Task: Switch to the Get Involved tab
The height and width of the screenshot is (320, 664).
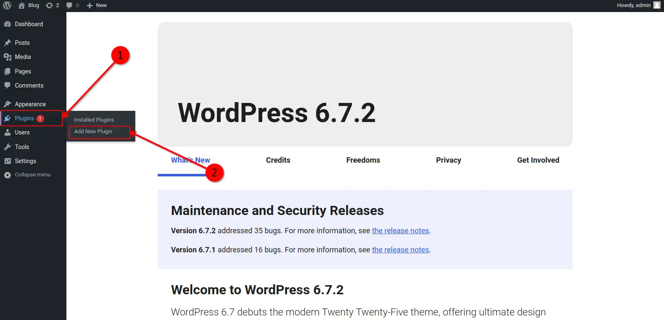Action: tap(538, 160)
